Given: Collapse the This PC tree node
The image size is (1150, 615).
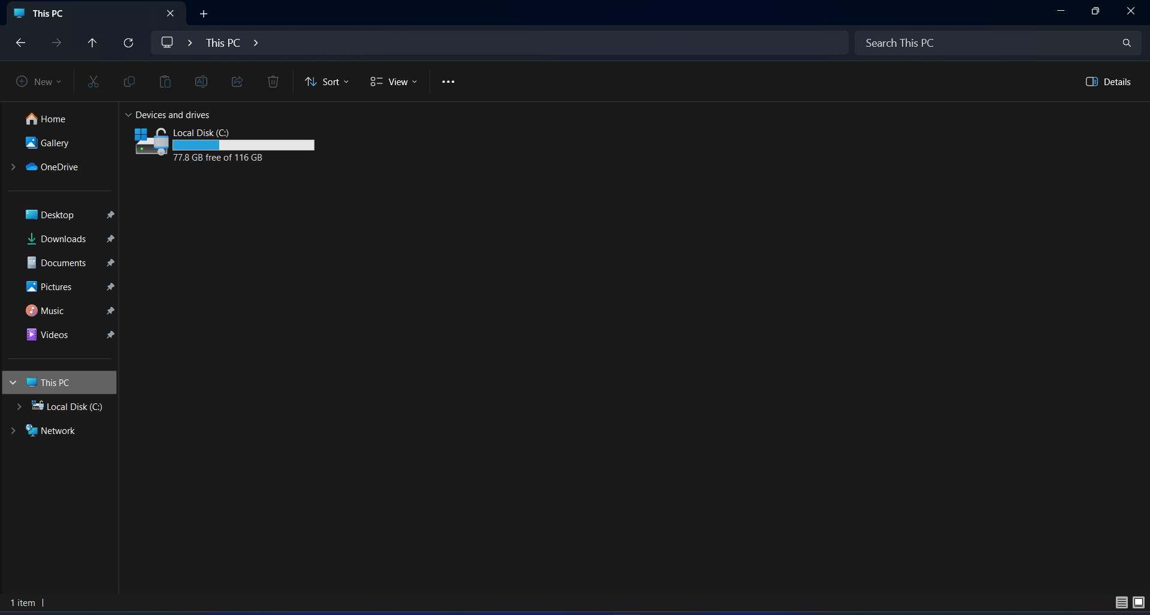Looking at the screenshot, I should coord(13,382).
